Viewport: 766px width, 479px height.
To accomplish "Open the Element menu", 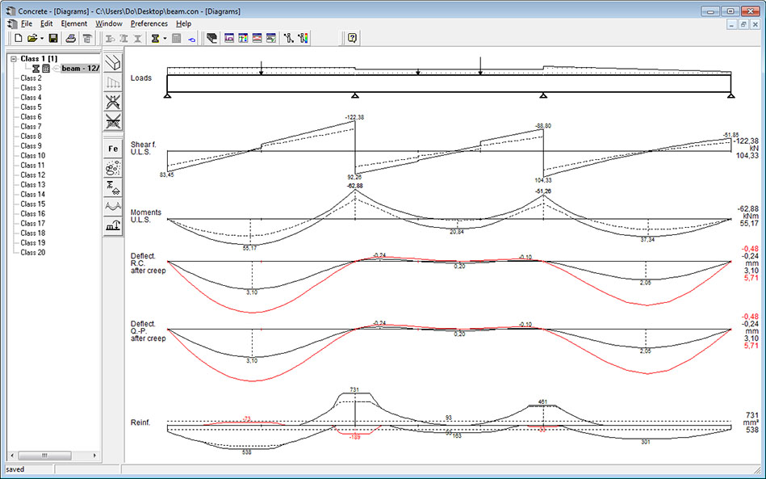I will click(x=74, y=23).
